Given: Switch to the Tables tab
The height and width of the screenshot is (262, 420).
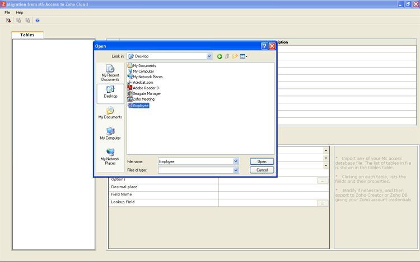Looking at the screenshot, I should coord(27,35).
